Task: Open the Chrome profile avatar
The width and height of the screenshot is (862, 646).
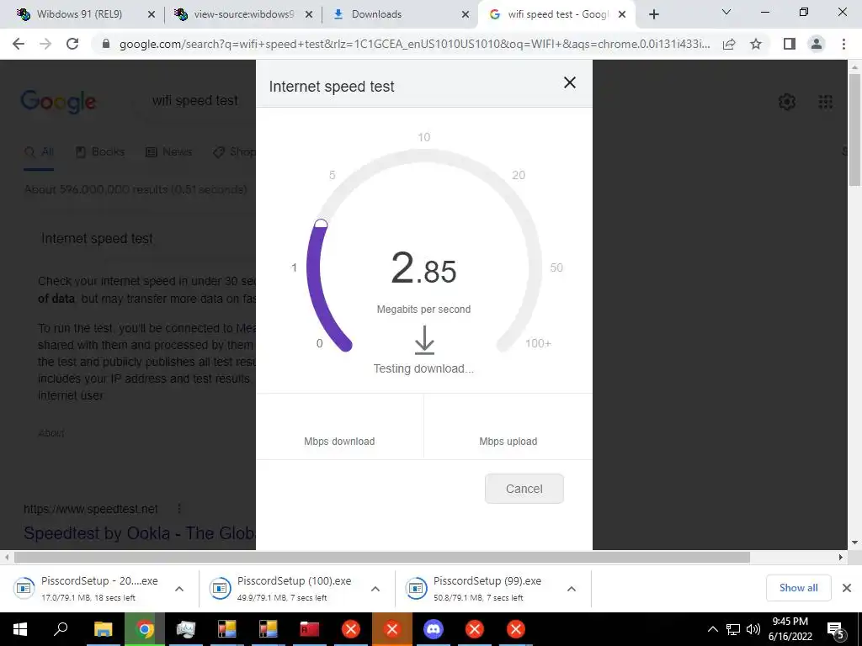Action: pyautogui.click(x=817, y=44)
